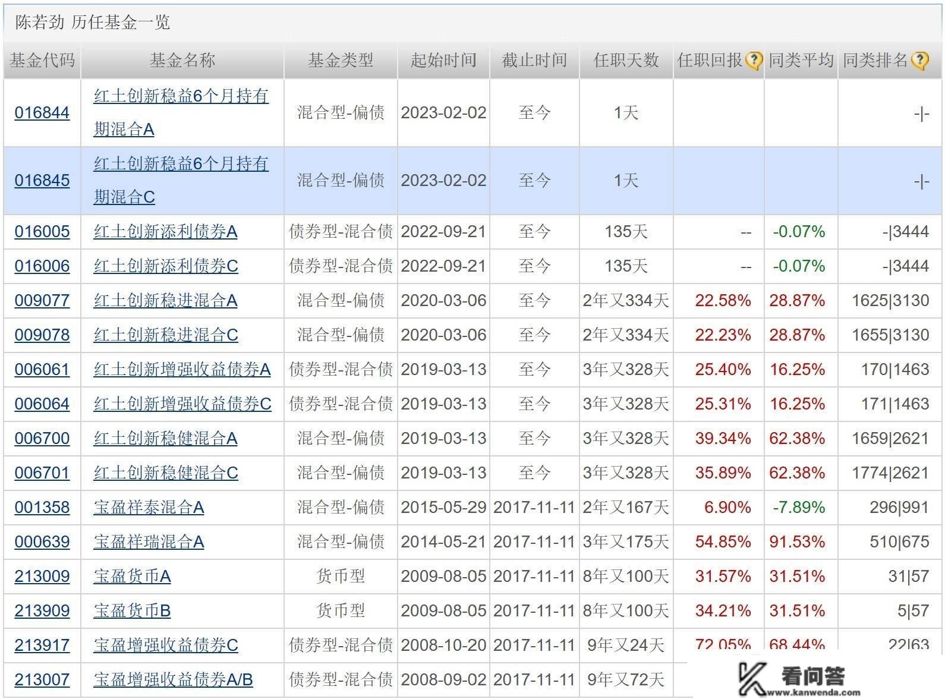The width and height of the screenshot is (945, 699).
Task: Open 红土创新增强收益债券A fund link
Action: coord(182,370)
